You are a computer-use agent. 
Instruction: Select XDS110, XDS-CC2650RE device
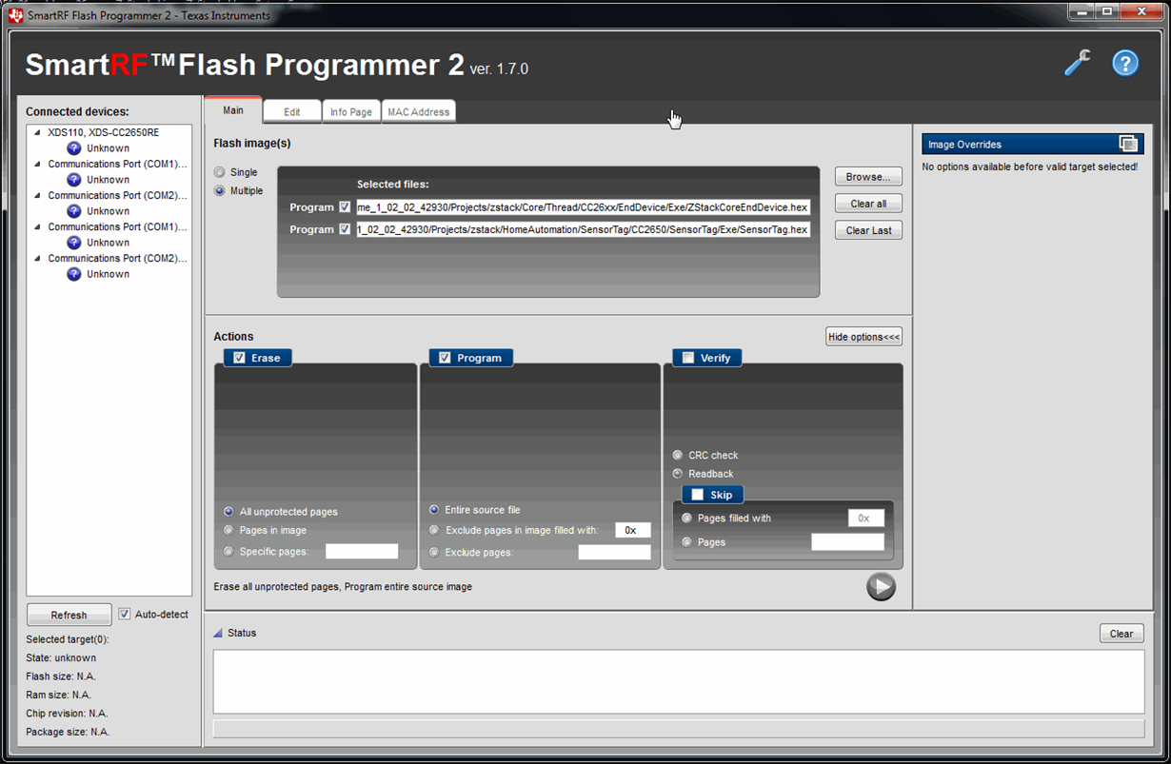tap(104, 132)
